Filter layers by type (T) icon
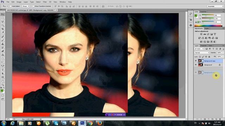The height and width of the screenshot is (126, 225). [213, 49]
